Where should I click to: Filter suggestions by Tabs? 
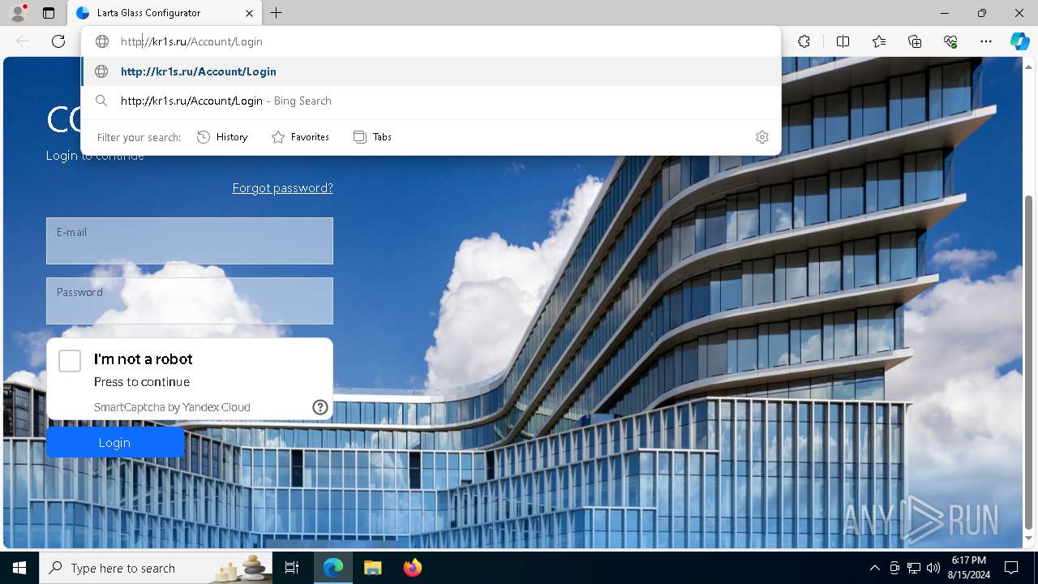(372, 137)
